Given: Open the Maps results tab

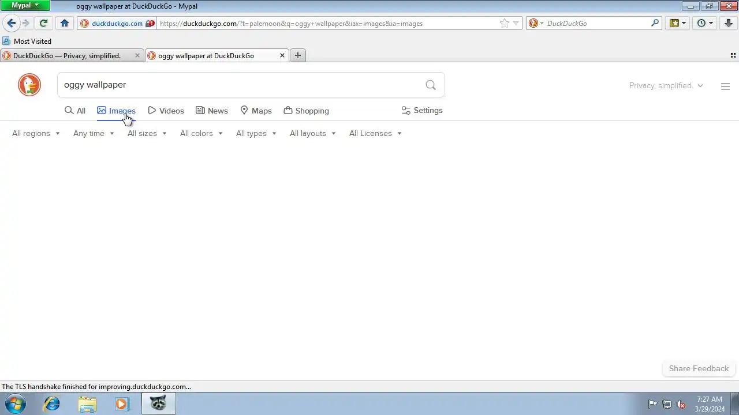Looking at the screenshot, I should click(x=256, y=111).
